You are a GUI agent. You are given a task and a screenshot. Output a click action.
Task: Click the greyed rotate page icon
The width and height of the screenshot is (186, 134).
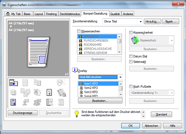pos(61,83)
